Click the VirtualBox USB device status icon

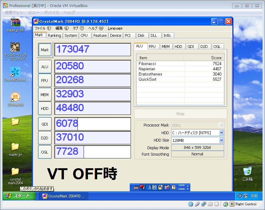(197, 204)
